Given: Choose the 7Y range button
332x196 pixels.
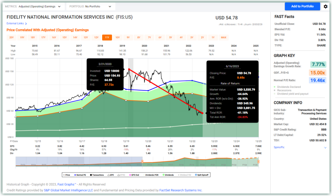Looking at the screenshot, I should 149,38.
